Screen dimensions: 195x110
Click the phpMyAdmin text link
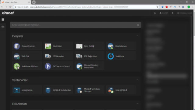pyautogui.click(x=27, y=90)
